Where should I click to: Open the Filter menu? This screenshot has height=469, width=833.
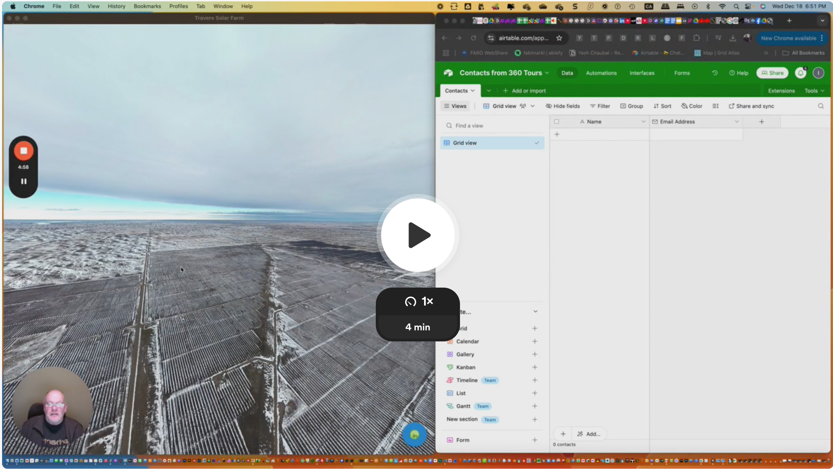click(600, 106)
